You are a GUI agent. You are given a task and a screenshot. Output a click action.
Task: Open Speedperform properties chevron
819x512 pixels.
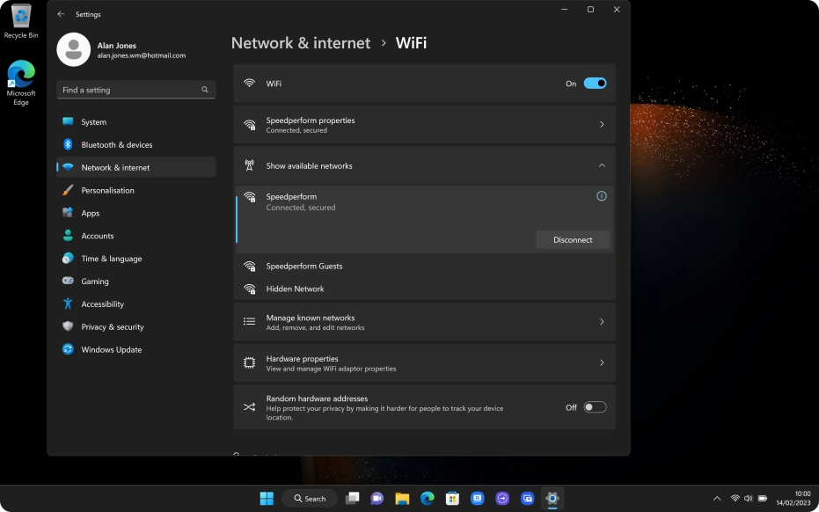click(602, 125)
